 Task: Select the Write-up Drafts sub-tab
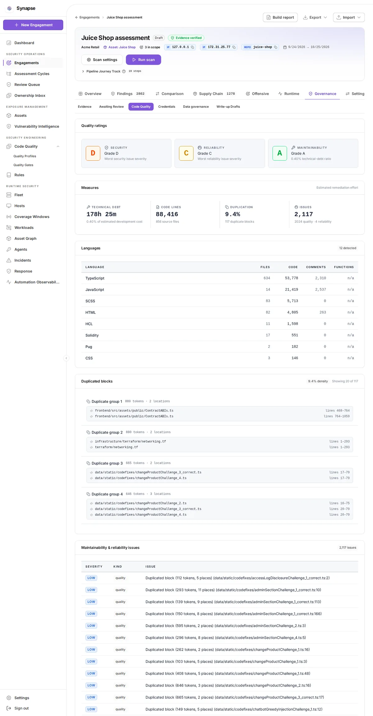(228, 107)
